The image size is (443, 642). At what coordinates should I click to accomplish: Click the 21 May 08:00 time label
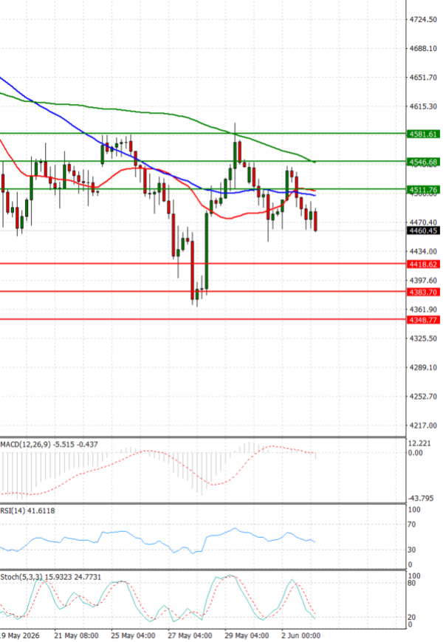[76, 635]
